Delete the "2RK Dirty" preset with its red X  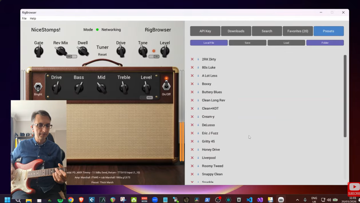(x=192, y=59)
